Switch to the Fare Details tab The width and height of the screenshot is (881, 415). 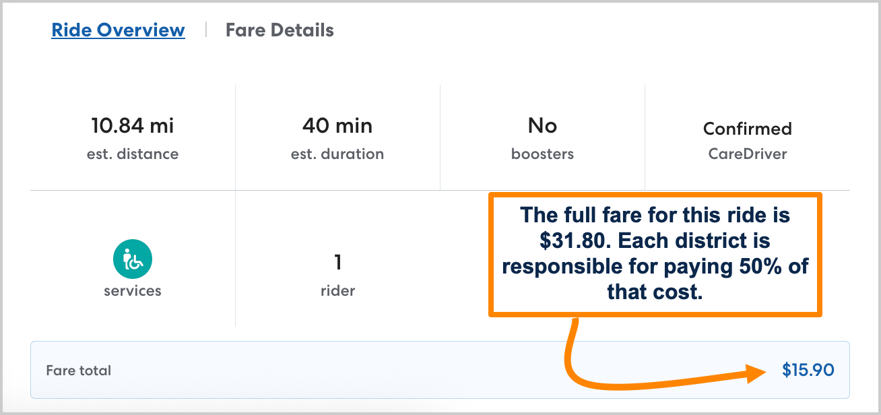[280, 30]
